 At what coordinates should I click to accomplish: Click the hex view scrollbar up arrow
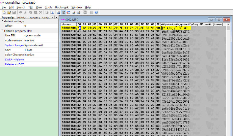click(228, 24)
